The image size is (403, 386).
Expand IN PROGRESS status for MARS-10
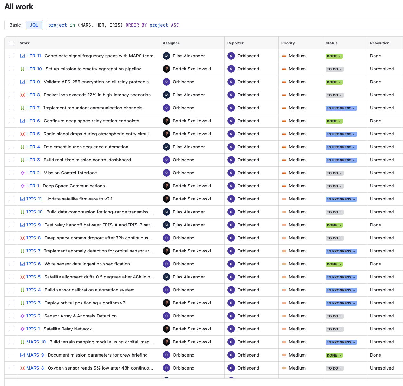(x=341, y=342)
